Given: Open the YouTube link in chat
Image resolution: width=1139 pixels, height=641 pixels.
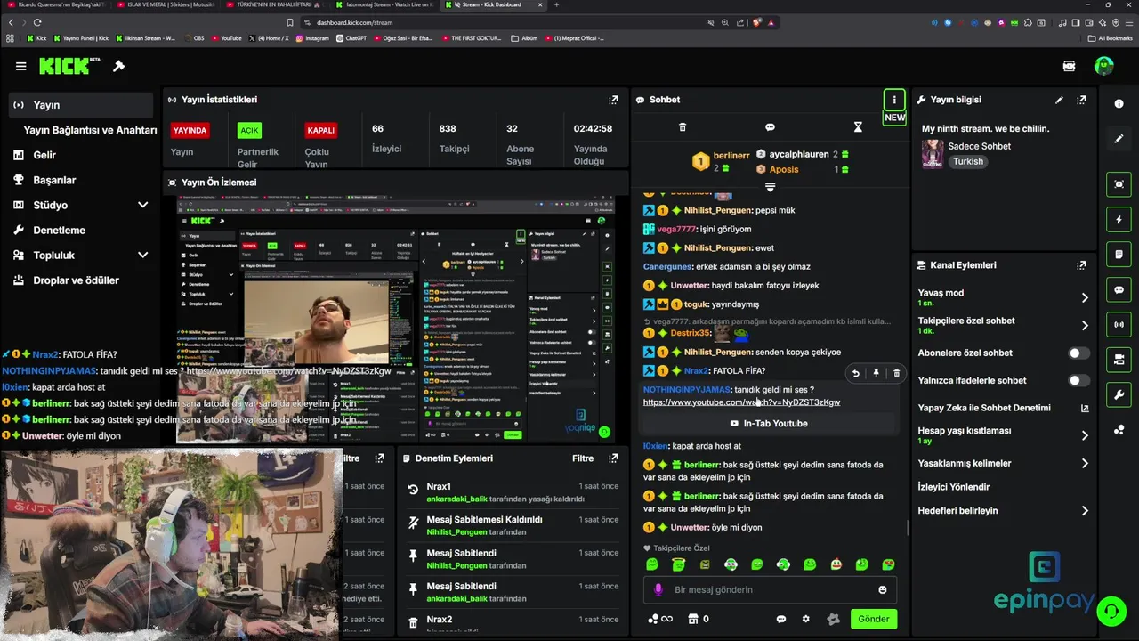Looking at the screenshot, I should coord(741,402).
